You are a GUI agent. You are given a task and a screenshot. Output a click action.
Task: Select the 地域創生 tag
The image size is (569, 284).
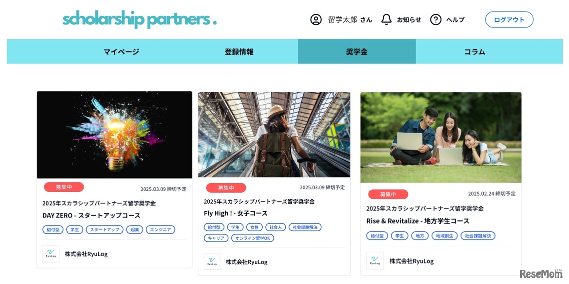coord(445,236)
